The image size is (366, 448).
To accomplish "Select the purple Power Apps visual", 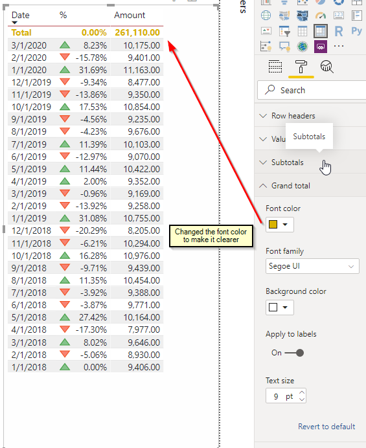I will (x=321, y=46).
